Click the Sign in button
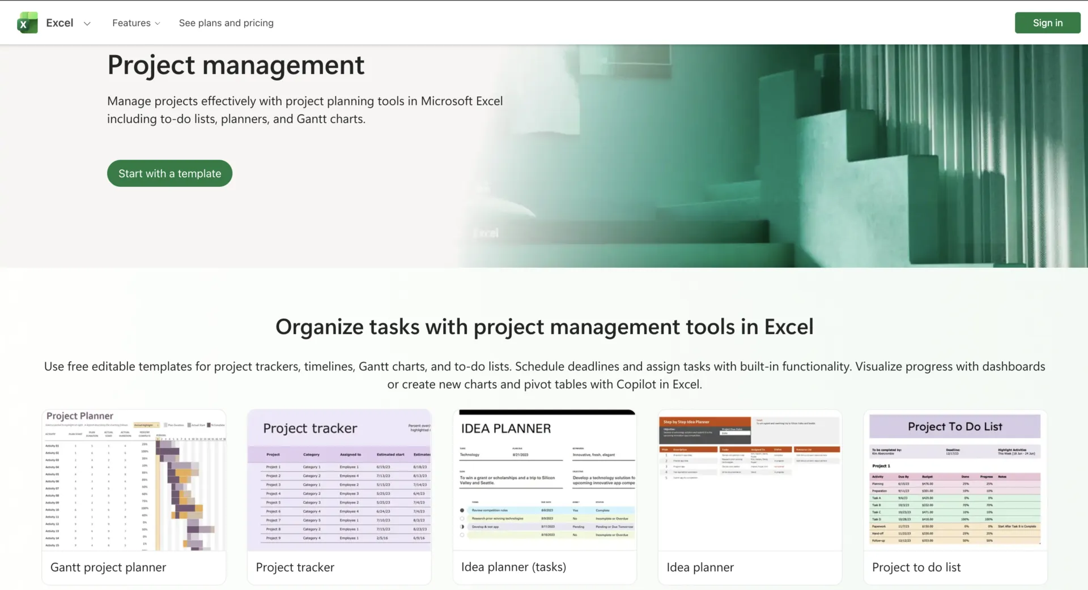 (x=1047, y=23)
